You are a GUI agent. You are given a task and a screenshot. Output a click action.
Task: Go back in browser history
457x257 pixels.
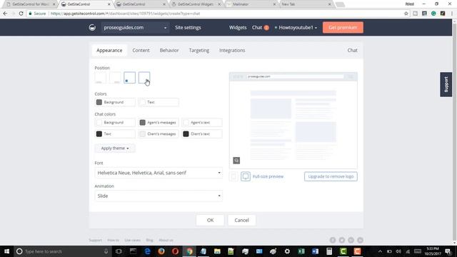(5, 14)
